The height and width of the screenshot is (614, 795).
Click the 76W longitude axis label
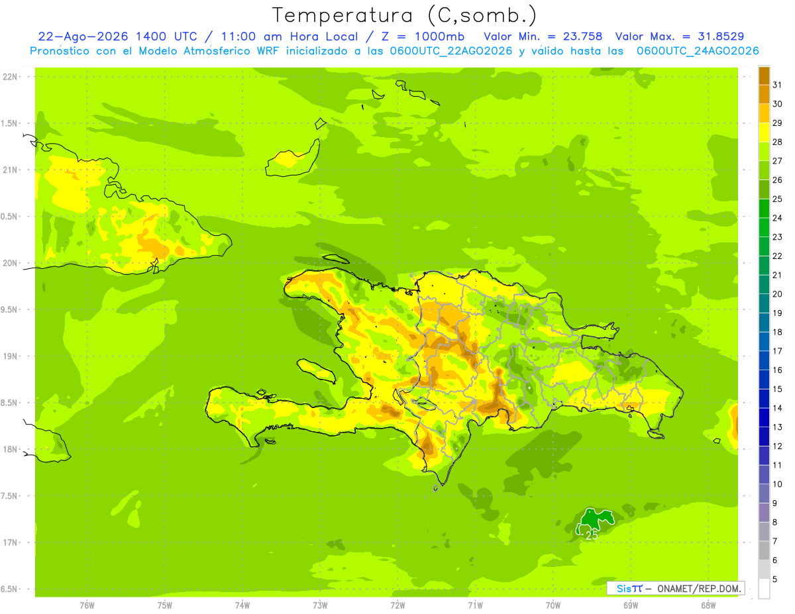87,605
